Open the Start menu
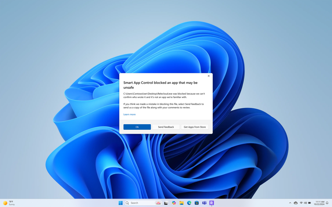This screenshot has width=332, height=207. 120,203
